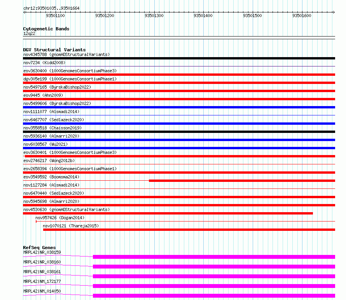Click the 93501500 ruler position label
This screenshot has width=346, height=300.
(x=252, y=16)
